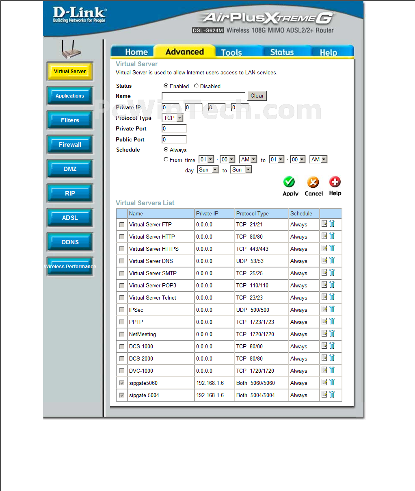Delete the sipgate 5004 rule

click(332, 395)
